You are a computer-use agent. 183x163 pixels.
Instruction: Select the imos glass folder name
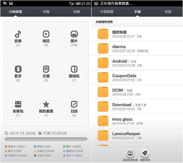[122, 119]
